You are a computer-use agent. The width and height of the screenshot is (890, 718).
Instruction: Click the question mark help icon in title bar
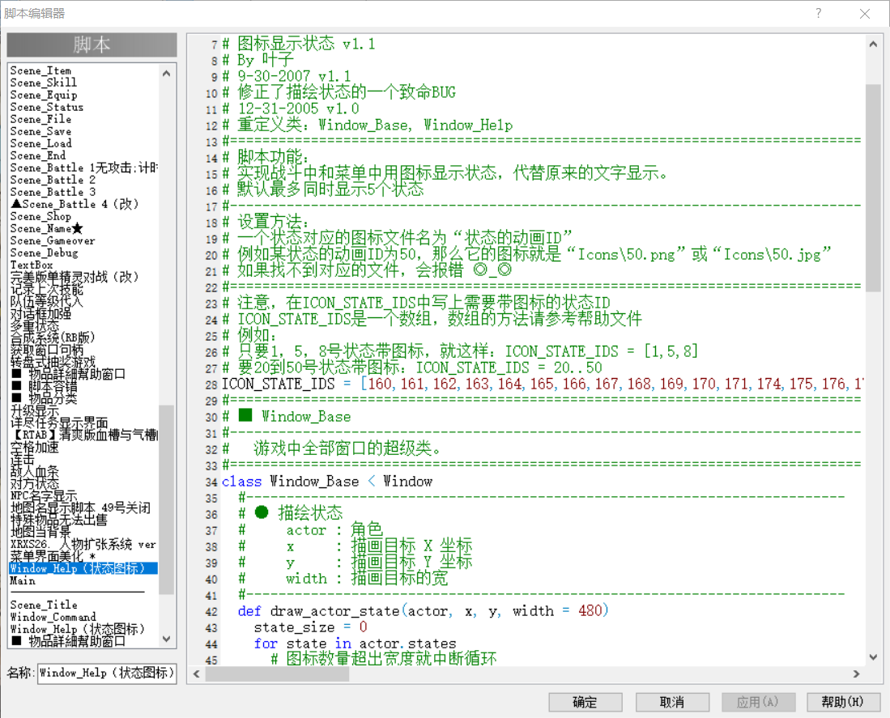[818, 13]
